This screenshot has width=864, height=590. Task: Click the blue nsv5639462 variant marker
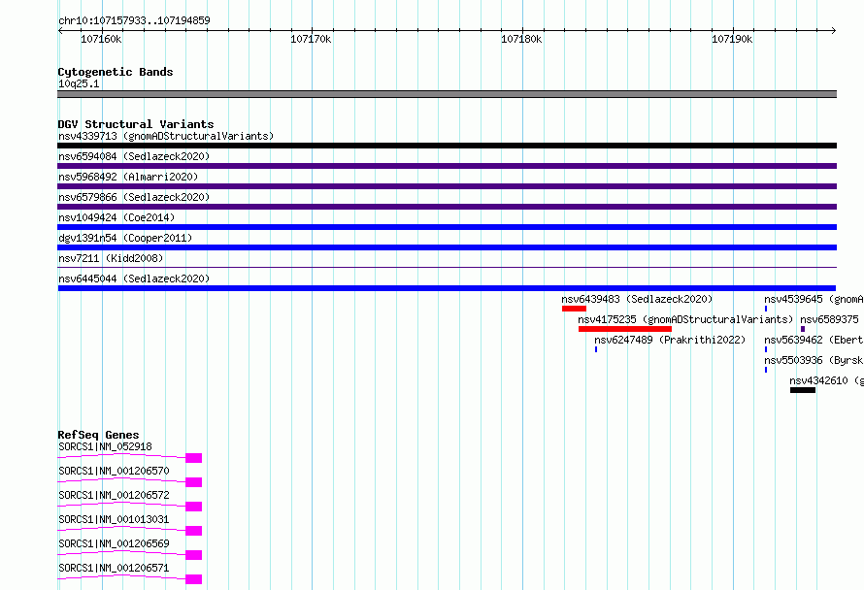pyautogui.click(x=766, y=349)
